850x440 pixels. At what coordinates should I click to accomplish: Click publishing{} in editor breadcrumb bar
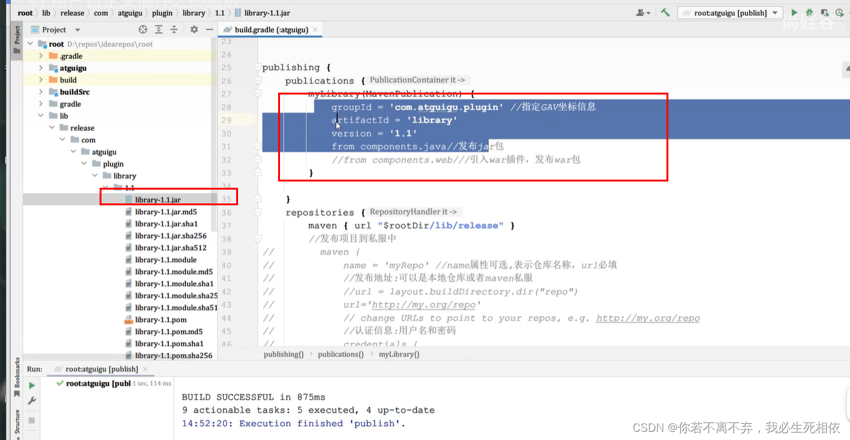click(x=284, y=354)
